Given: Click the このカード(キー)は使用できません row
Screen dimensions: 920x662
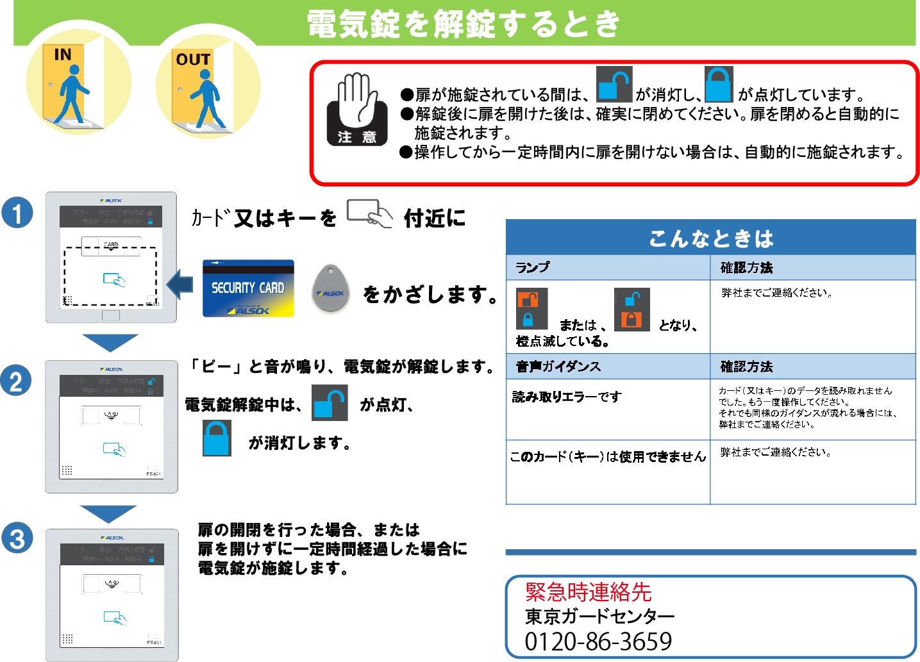Looking at the screenshot, I should click(607, 456).
